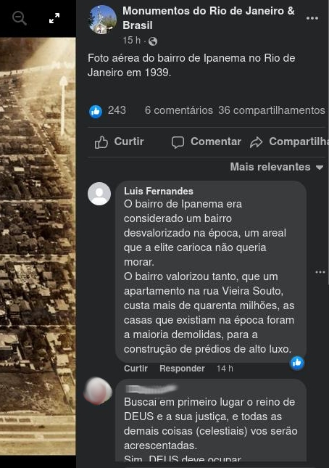Screen dimensions: 329x468
Task: Open Monumentos do Rio de Janeiro & Brasil page
Action: tap(208, 18)
